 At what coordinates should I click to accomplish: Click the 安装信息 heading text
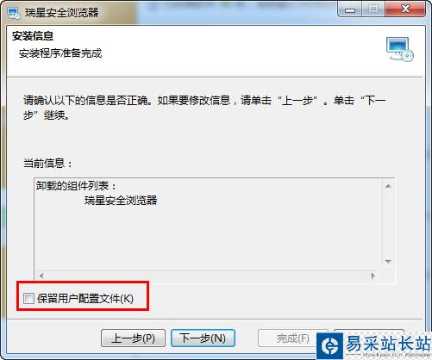pos(33,36)
